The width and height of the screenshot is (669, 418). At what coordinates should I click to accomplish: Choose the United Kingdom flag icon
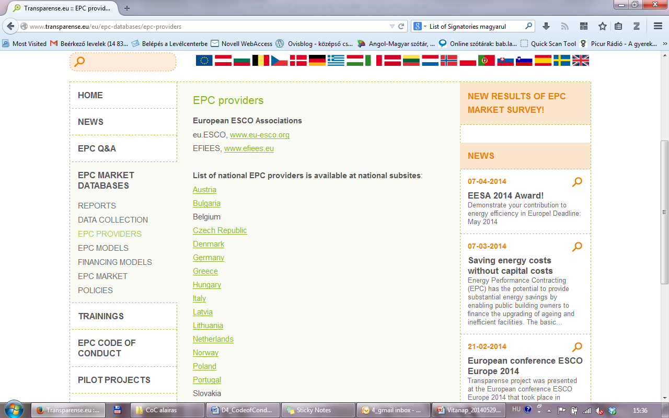click(580, 61)
